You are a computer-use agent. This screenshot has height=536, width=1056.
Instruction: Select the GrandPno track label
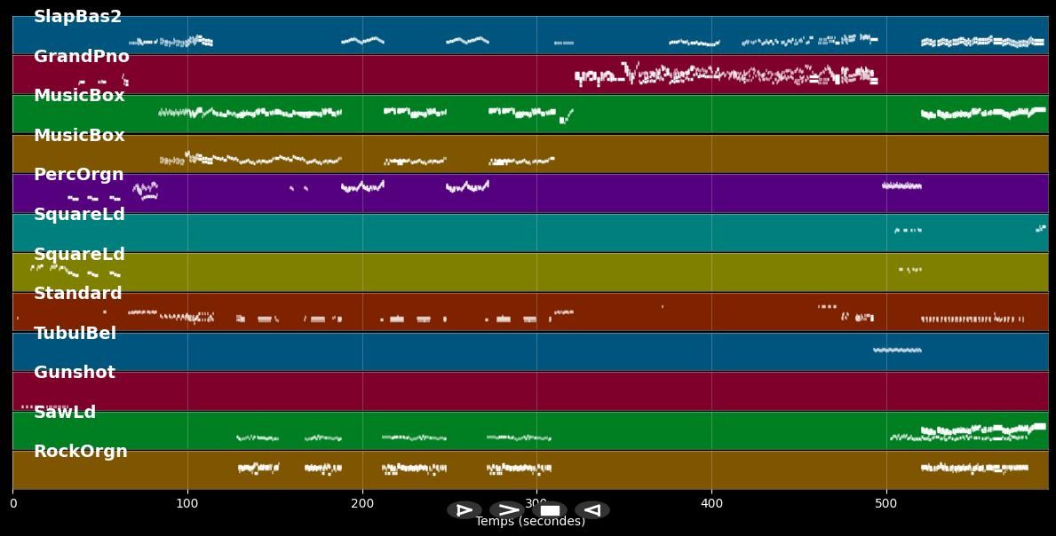pyautogui.click(x=81, y=57)
